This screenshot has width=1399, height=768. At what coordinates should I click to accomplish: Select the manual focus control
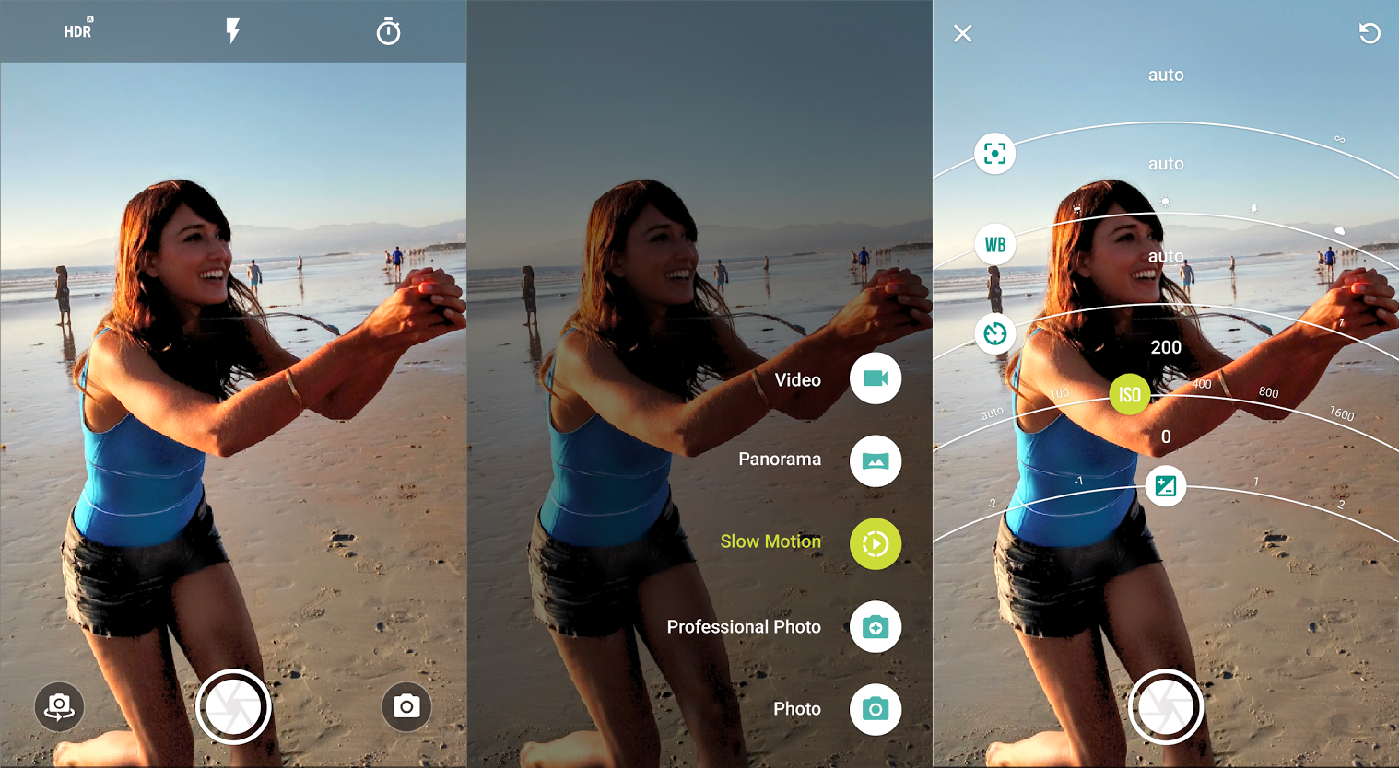click(x=994, y=153)
